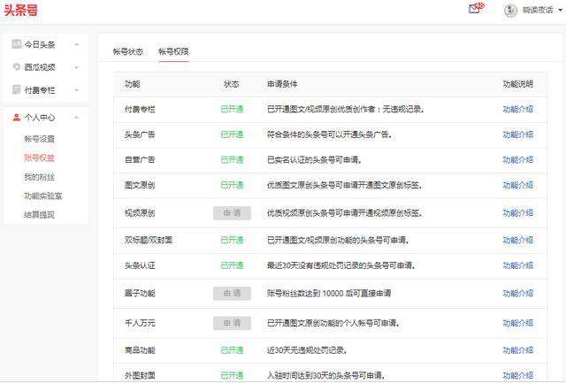Click the 图文原创 feature name
Screen dimensions: 566x384
click(x=140, y=185)
